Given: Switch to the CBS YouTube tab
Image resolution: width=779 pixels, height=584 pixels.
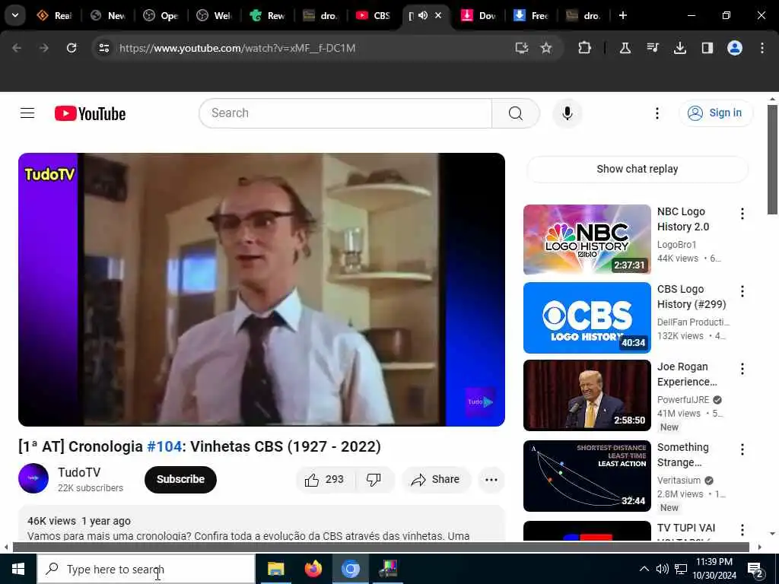Looking at the screenshot, I should tap(374, 15).
